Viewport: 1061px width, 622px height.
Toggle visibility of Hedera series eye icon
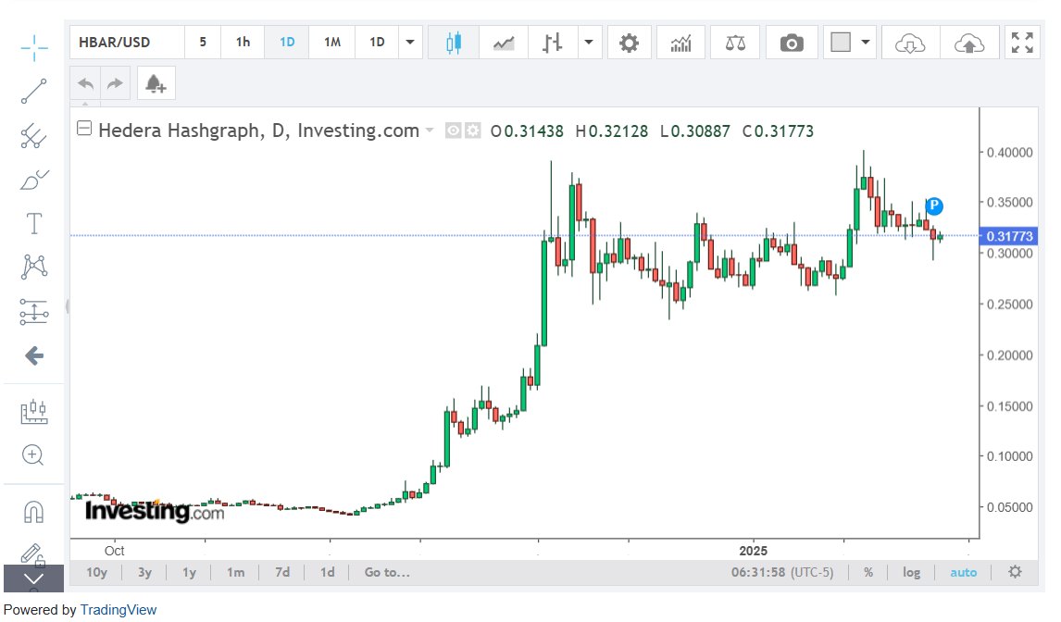coord(453,131)
